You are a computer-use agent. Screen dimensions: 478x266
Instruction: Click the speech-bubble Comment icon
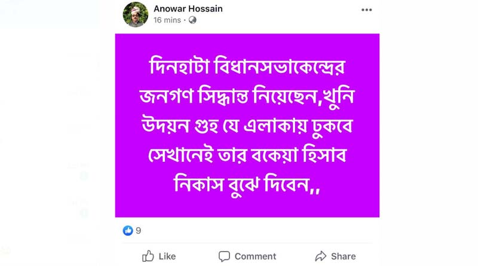pos(224,256)
